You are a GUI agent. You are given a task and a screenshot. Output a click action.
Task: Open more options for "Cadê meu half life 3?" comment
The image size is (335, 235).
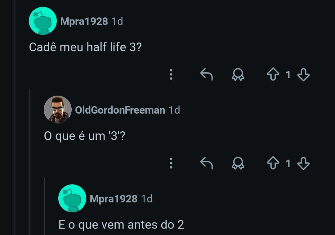(x=171, y=75)
